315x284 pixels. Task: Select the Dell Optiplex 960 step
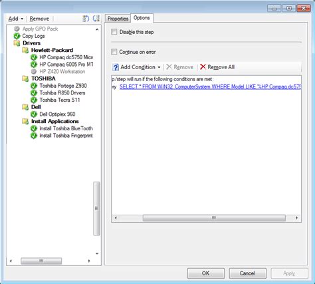coord(57,114)
